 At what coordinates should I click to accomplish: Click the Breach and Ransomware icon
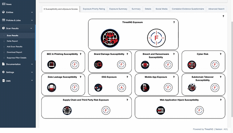(145, 65)
